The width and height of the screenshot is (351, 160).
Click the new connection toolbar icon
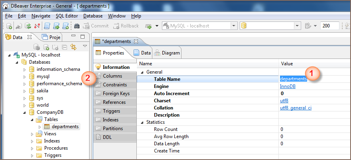9,26
